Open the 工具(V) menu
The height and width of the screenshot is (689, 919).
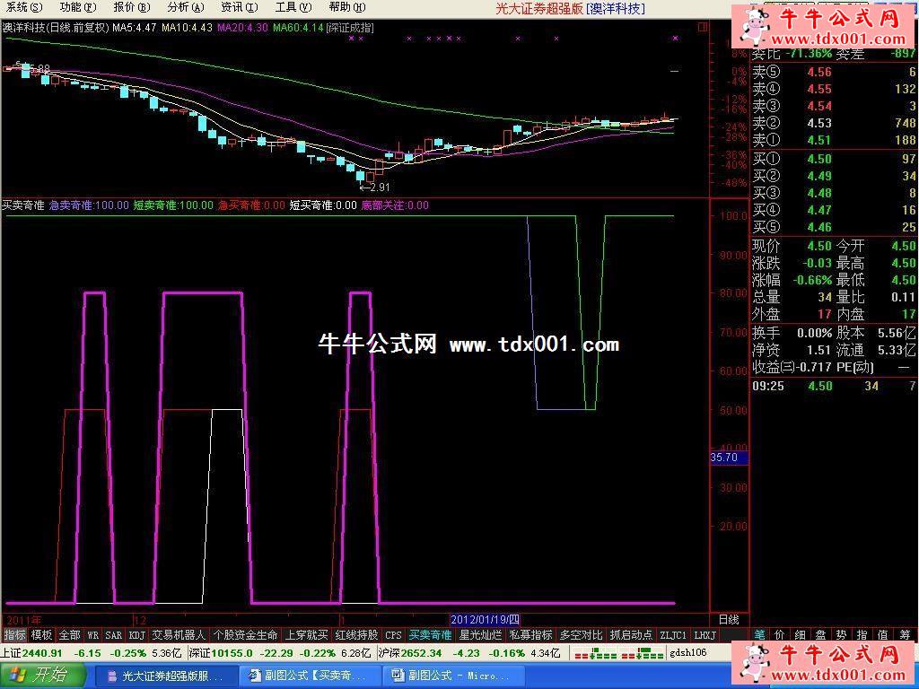point(293,7)
